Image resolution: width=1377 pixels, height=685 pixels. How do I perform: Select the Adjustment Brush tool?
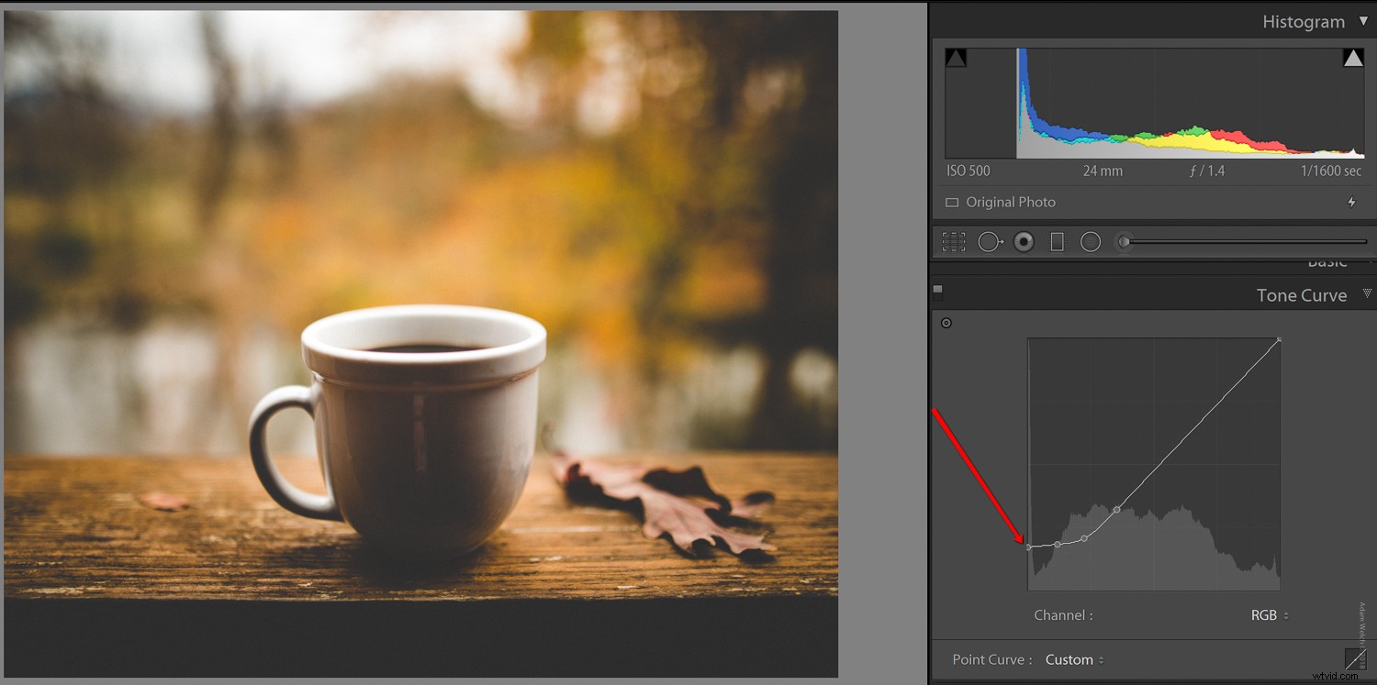pos(1122,241)
